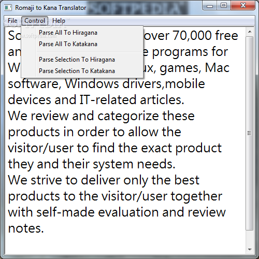
Task: Minimize the Romaji to Kana Translator window
Action: (x=210, y=6)
